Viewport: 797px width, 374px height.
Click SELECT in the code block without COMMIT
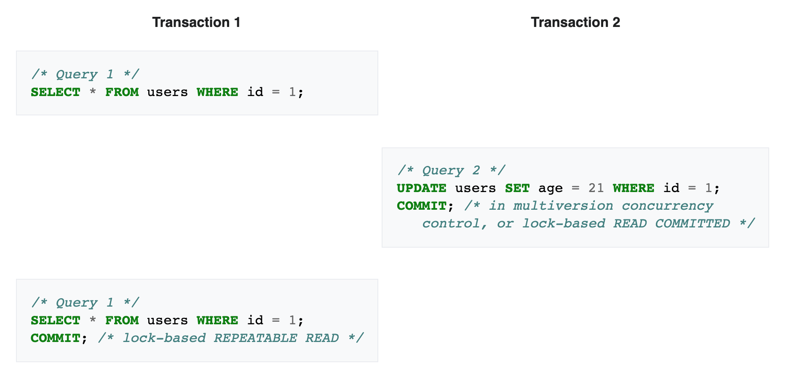tap(55, 92)
